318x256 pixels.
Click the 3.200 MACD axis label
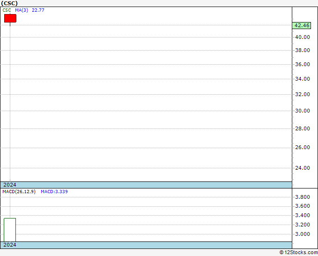point(303,225)
